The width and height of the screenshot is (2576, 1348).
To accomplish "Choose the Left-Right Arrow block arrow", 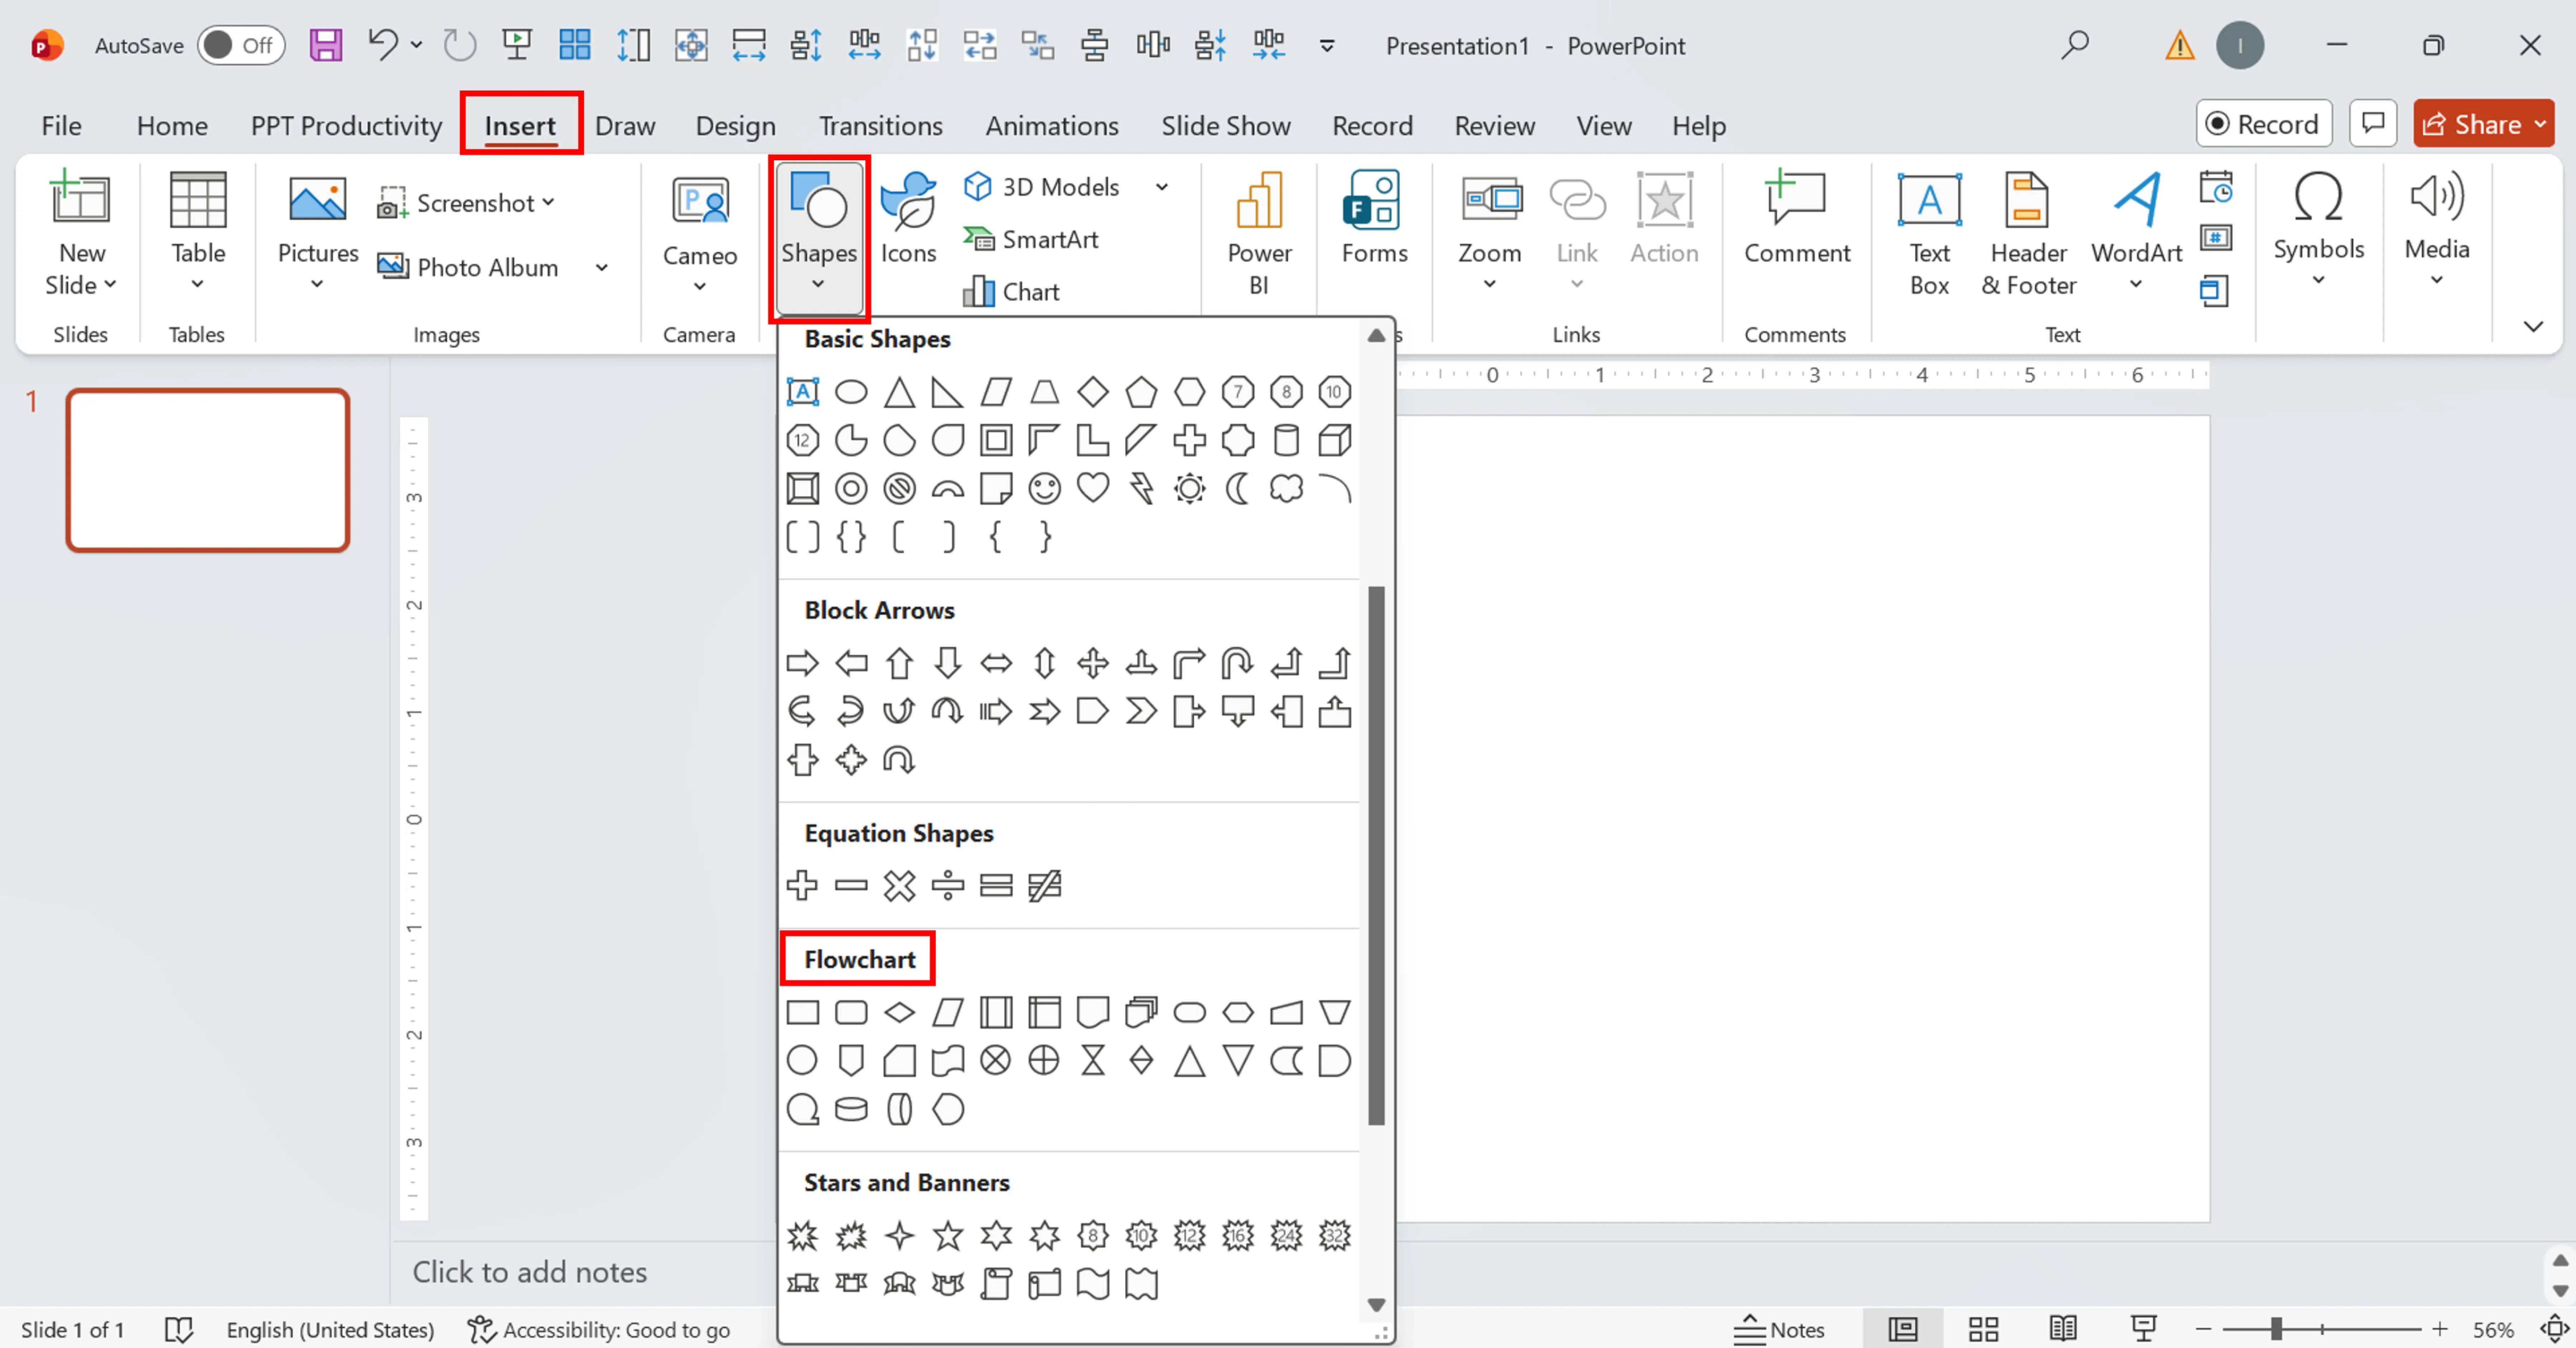I will point(996,663).
